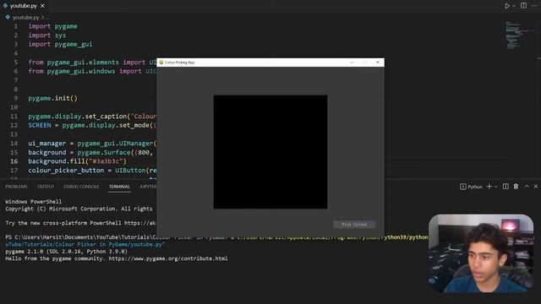Click line number 16 in gutter
This screenshot has width=541, height=304.
tap(14, 161)
